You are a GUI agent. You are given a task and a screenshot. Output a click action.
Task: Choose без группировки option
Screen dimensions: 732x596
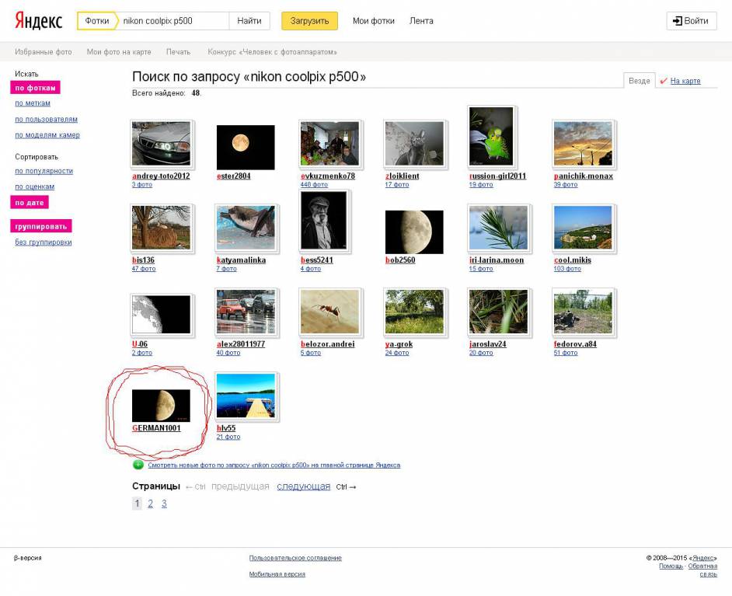coord(43,242)
